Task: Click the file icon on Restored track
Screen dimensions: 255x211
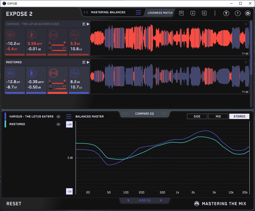Action: tap(84, 62)
